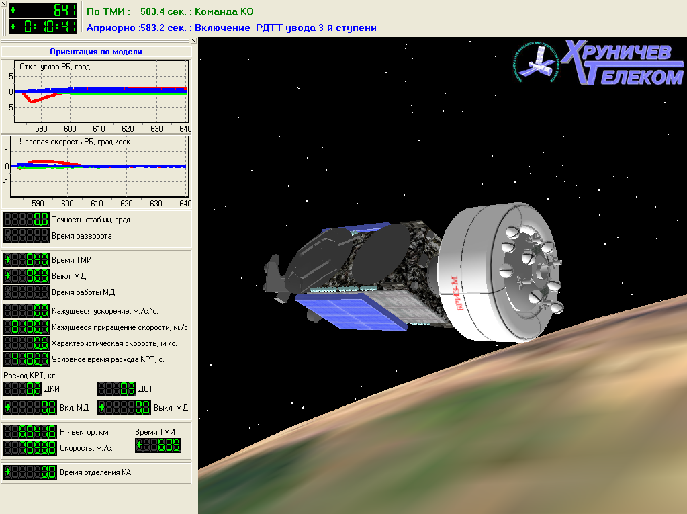Viewport: 687px width, 514px height.
Task: Select the Ориентация по модели header
Action: point(96,52)
